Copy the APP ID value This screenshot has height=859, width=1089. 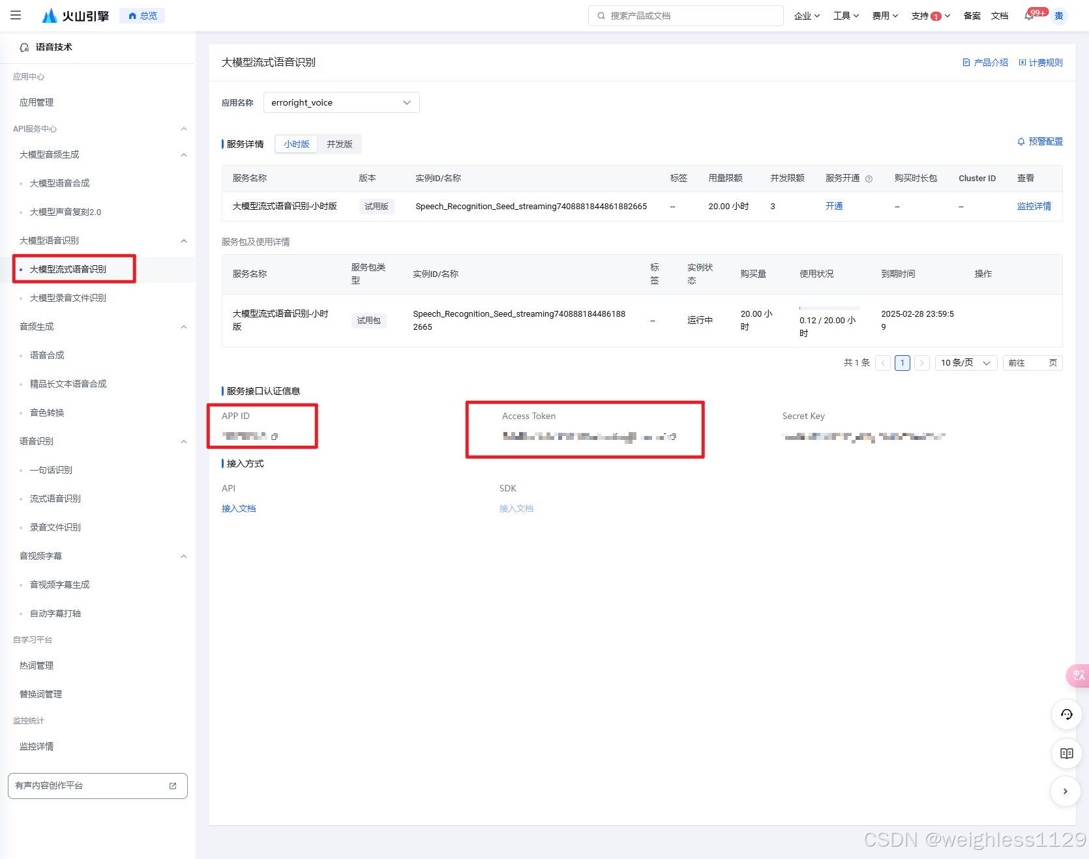click(x=275, y=437)
